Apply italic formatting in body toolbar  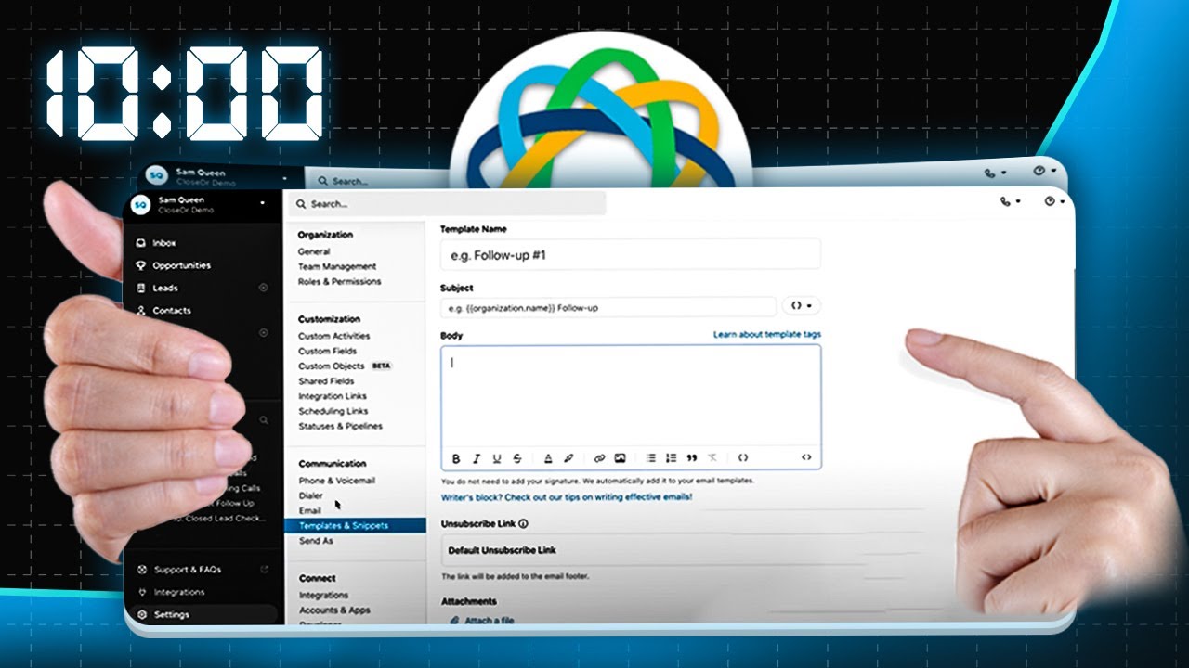[x=477, y=458]
